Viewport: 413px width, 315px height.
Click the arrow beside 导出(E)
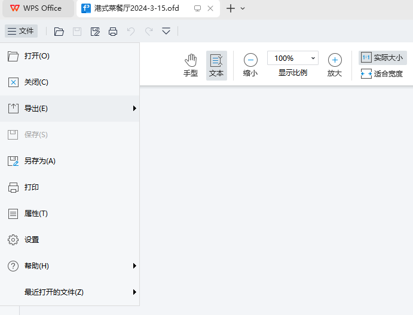[134, 109]
